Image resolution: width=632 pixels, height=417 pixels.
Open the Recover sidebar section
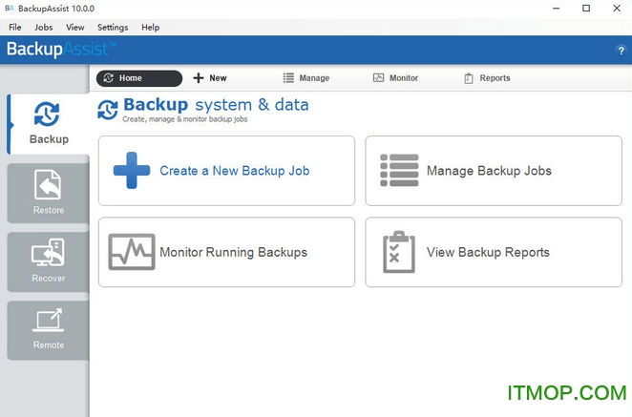(x=49, y=261)
